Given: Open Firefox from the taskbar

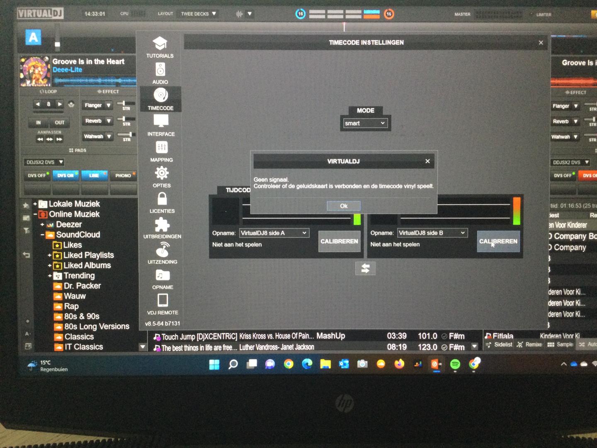Looking at the screenshot, I should pos(399,364).
